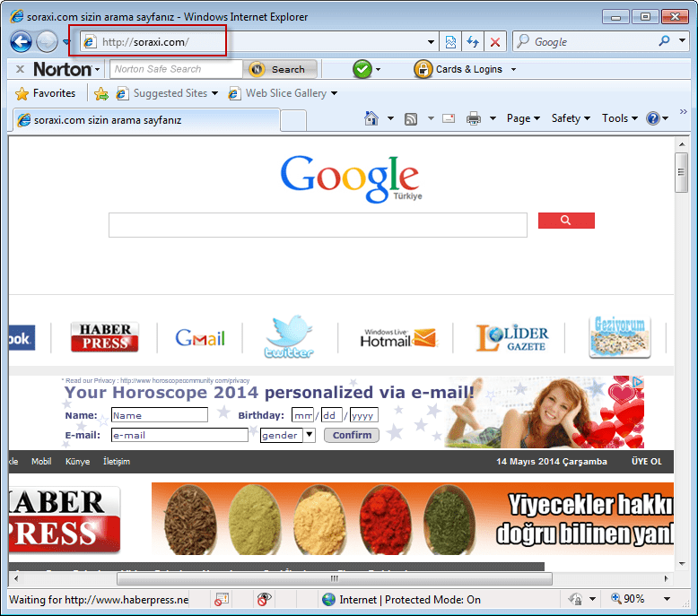
Task: Click the Print icon
Action: pyautogui.click(x=474, y=118)
